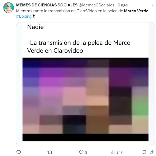Like the tweet with the heart icon
The height and width of the screenshot is (156, 156).
coord(81,152)
